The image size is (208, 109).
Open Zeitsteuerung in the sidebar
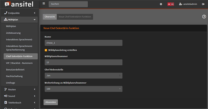coord(13,33)
